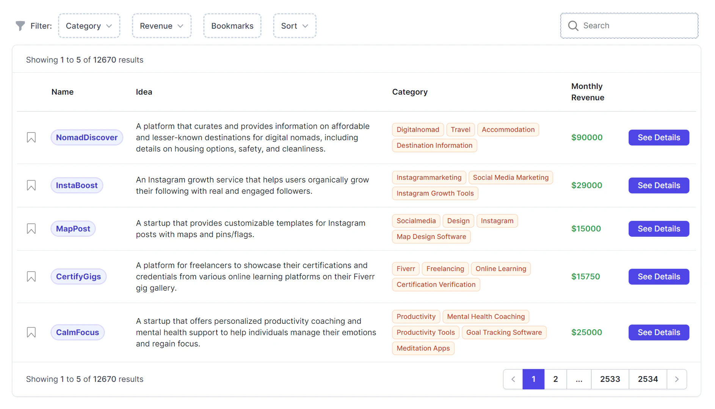The width and height of the screenshot is (715, 409).
Task: Bookmark the InstaBoost idea
Action: [x=31, y=185]
